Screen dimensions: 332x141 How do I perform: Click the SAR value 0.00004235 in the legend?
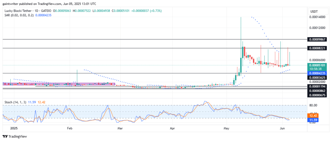[43, 15]
